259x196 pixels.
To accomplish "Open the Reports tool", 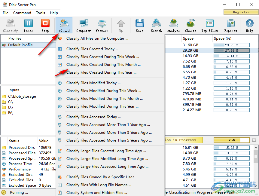I will [x=230, y=26].
